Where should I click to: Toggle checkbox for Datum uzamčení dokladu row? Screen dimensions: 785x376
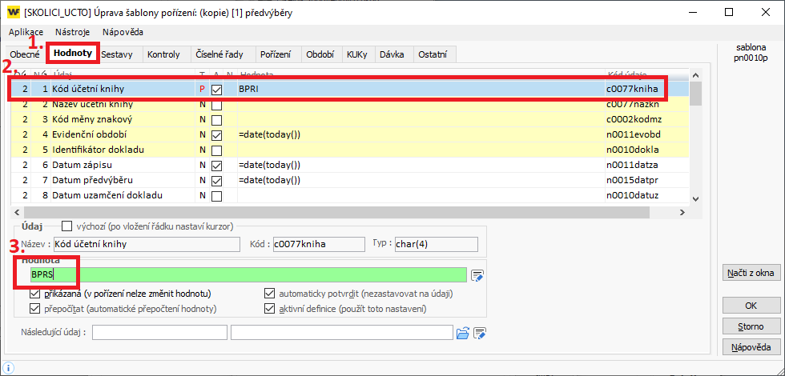(x=217, y=196)
